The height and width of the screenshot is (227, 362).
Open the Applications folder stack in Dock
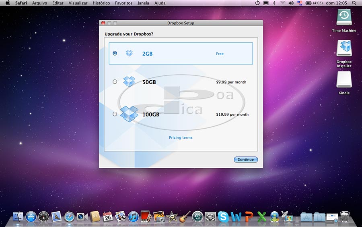(x=306, y=217)
